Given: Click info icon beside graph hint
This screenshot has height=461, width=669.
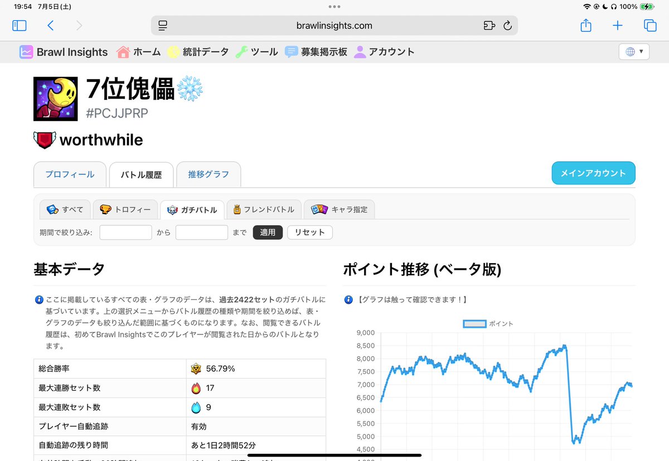Looking at the screenshot, I should pos(348,300).
